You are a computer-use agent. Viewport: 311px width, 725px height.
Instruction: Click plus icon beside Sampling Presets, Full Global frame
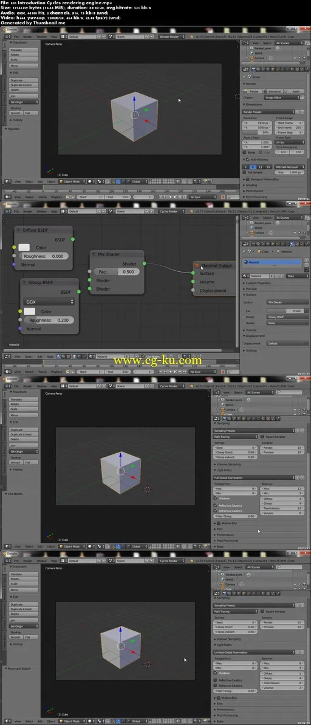[x=298, y=429]
